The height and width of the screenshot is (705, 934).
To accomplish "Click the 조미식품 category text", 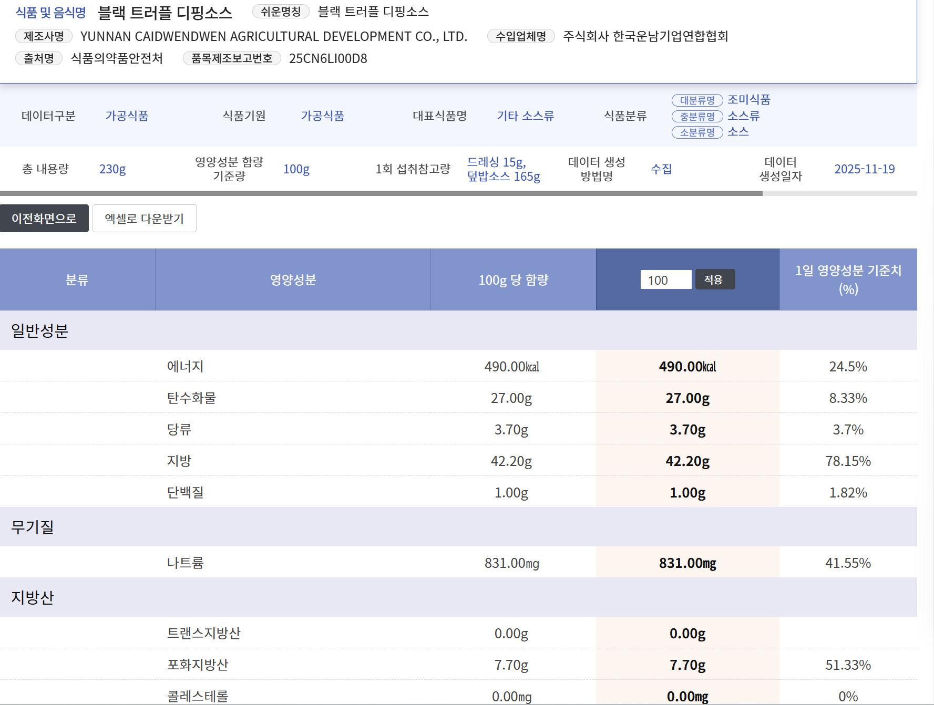I will click(749, 99).
